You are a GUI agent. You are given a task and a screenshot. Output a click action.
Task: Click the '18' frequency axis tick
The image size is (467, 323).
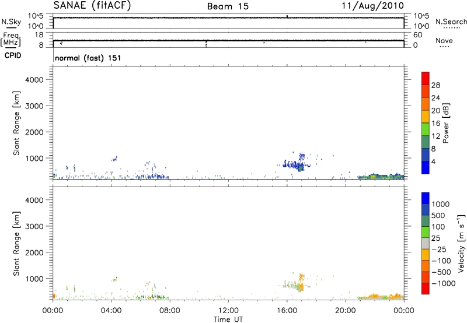tap(39, 35)
